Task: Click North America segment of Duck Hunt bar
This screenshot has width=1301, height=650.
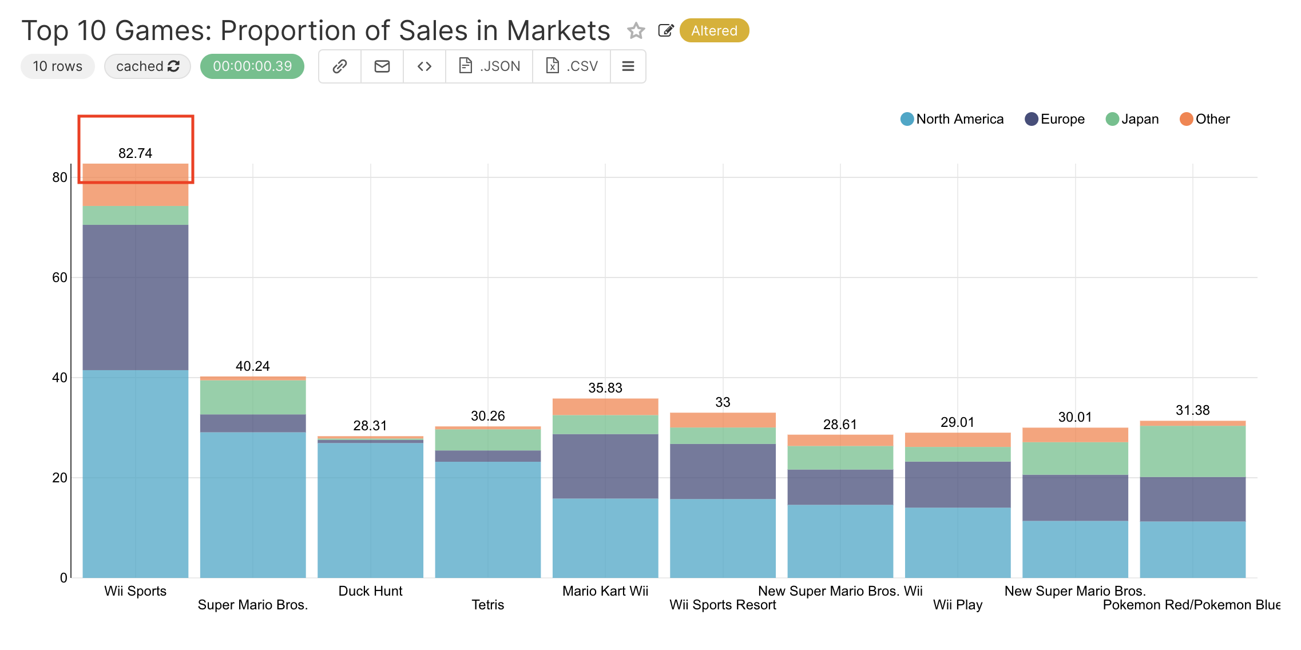Action: (371, 510)
